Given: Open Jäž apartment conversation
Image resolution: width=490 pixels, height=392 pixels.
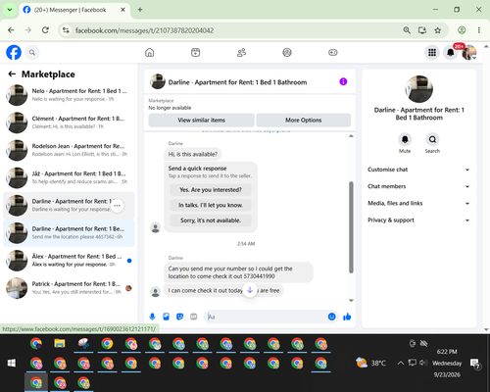Looking at the screenshot, I should (x=69, y=177).
